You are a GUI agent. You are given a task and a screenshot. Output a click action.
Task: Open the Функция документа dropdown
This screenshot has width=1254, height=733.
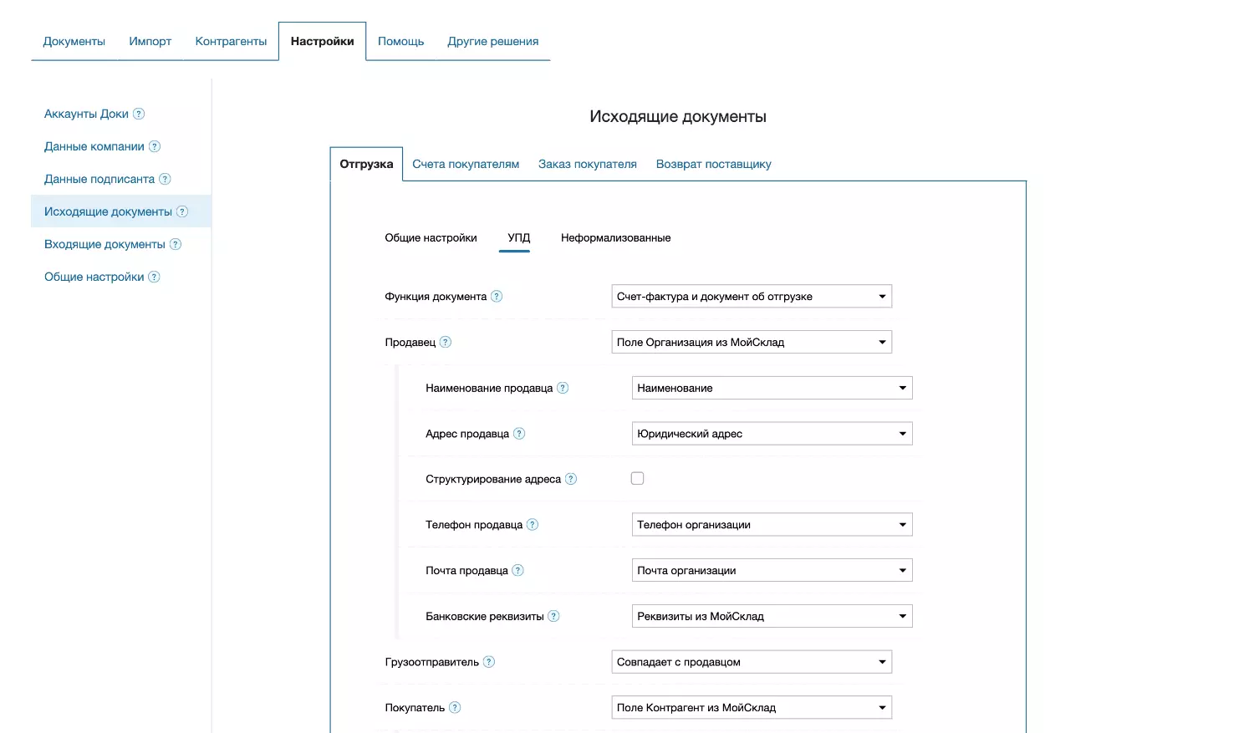[751, 297]
